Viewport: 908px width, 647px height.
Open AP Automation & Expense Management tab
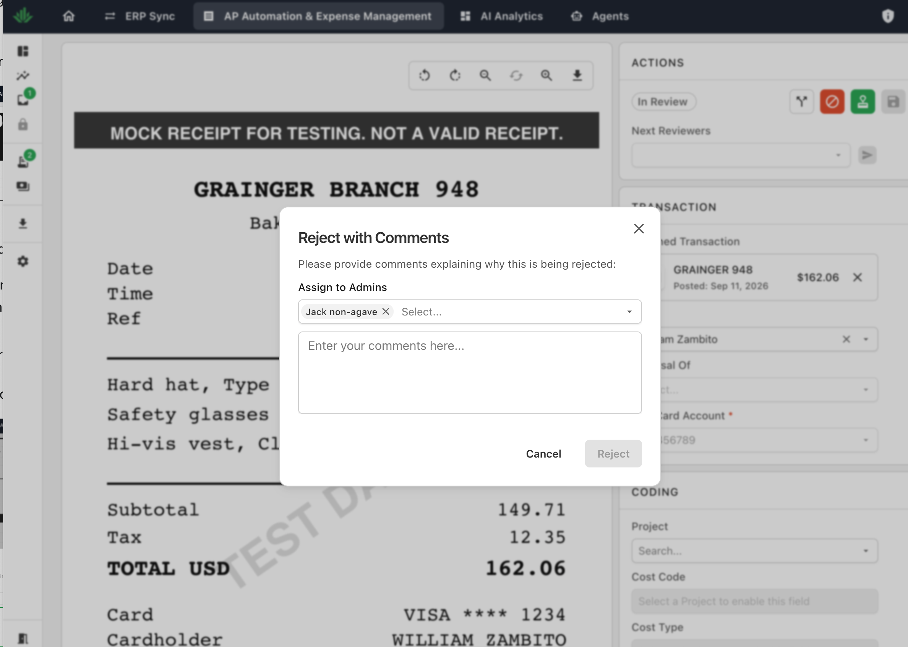point(318,16)
